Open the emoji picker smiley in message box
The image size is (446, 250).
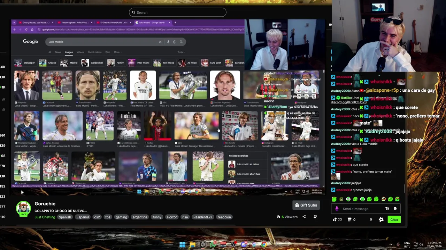pyautogui.click(x=395, y=209)
